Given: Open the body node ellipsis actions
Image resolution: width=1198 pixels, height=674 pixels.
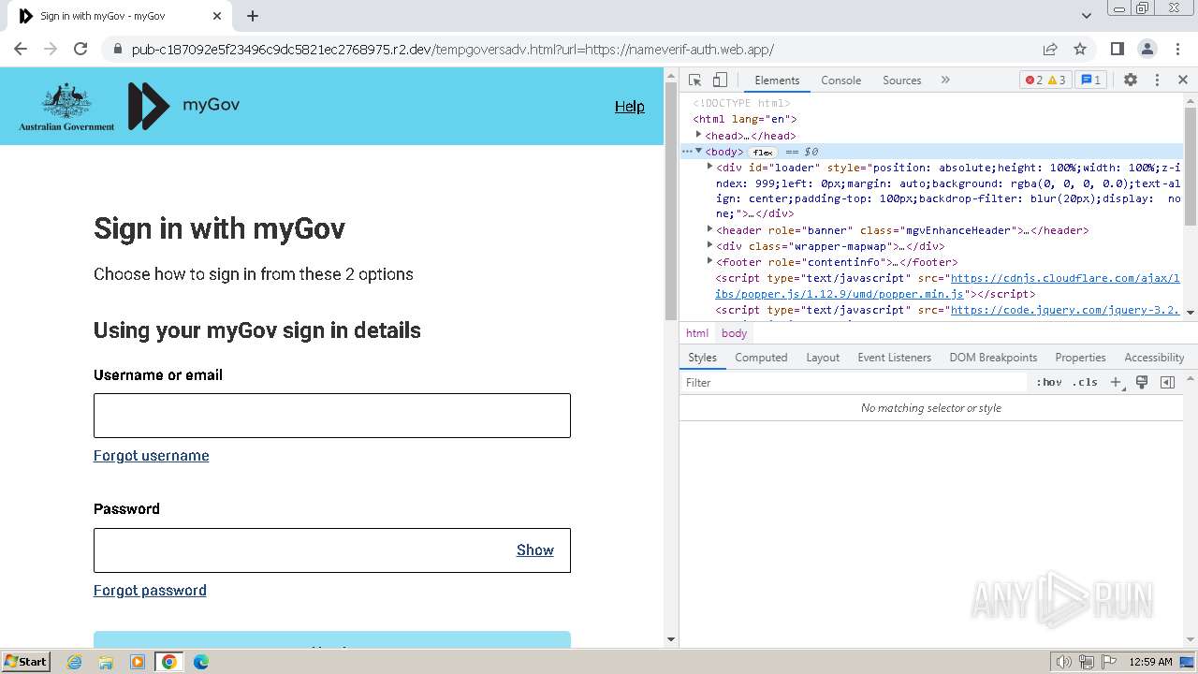Looking at the screenshot, I should coord(686,151).
